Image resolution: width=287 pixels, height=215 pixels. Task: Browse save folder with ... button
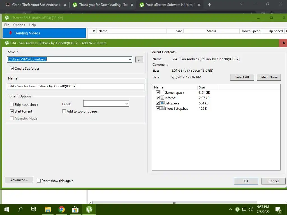(139, 59)
